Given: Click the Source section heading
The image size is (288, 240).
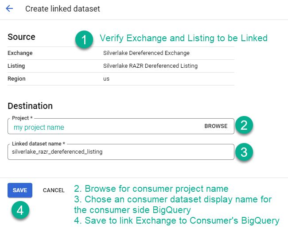Looking at the screenshot, I should coord(21,37).
